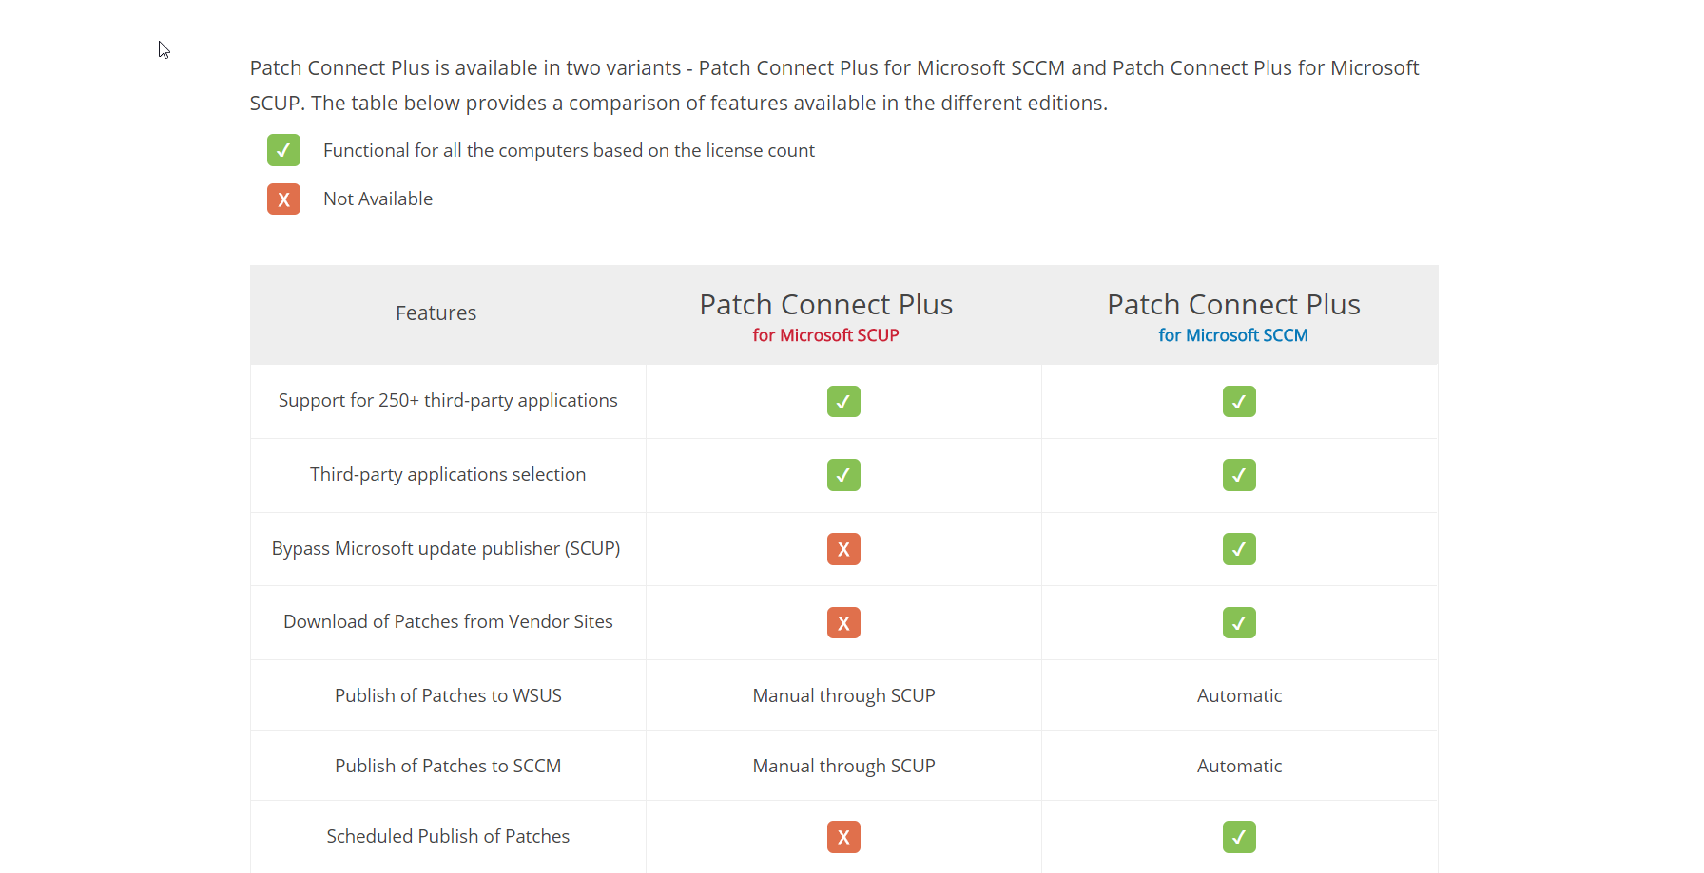This screenshot has height=873, width=1704.
Task: Click the 'Not Available' legend text
Action: (378, 199)
